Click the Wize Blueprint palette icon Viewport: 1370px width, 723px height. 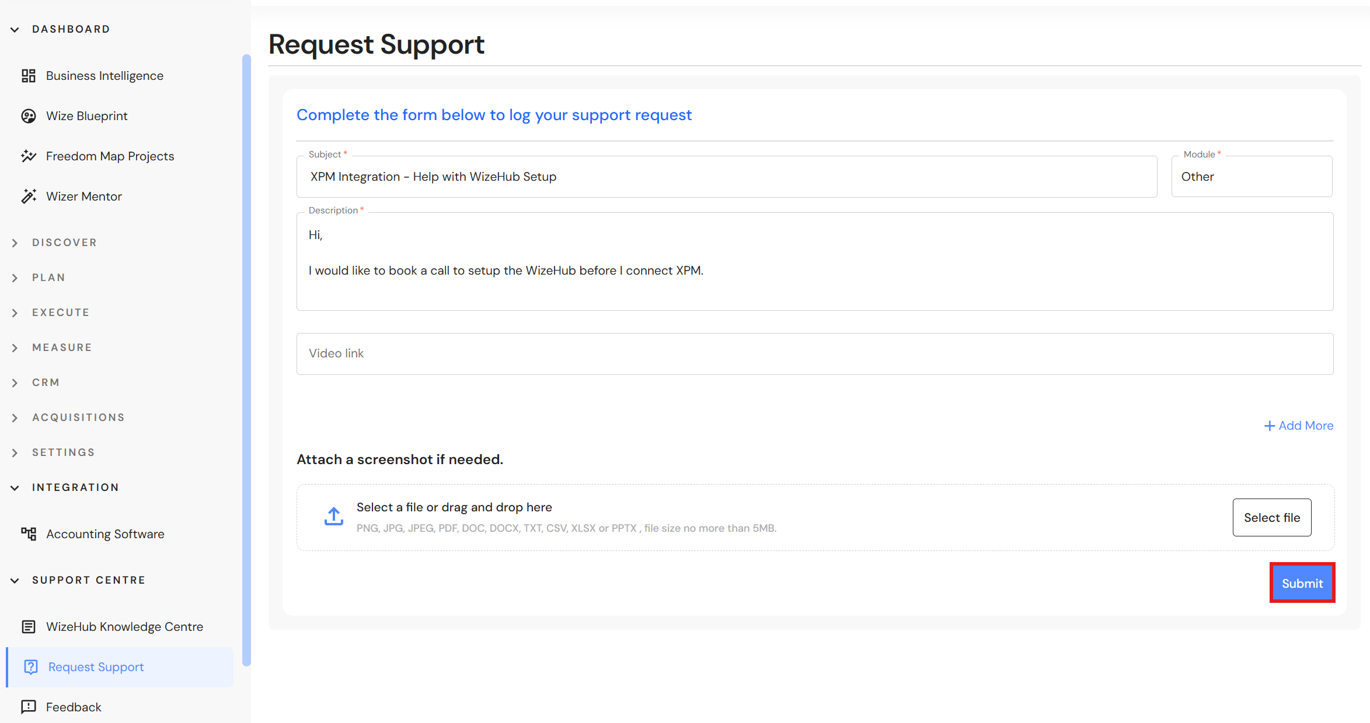pyautogui.click(x=29, y=116)
